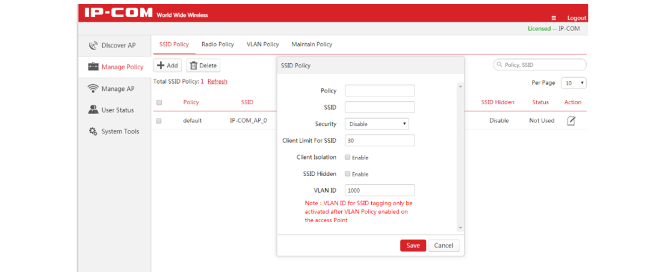
Task: Switch to the VLAN Policy tab
Action: click(263, 44)
